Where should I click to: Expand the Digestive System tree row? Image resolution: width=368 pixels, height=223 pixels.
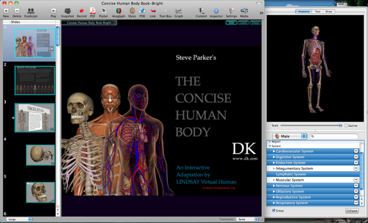(274, 157)
